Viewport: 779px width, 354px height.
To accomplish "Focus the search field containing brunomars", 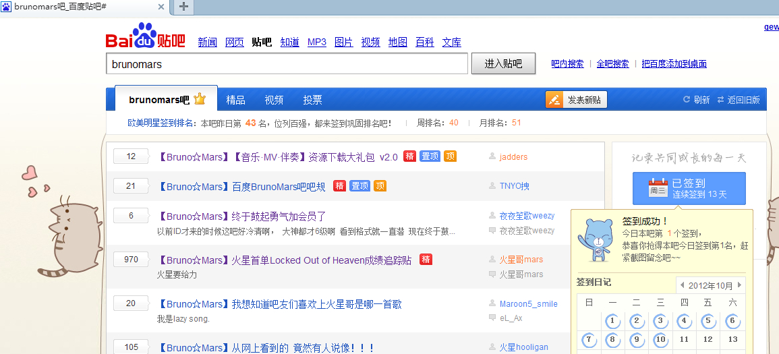I will (287, 63).
